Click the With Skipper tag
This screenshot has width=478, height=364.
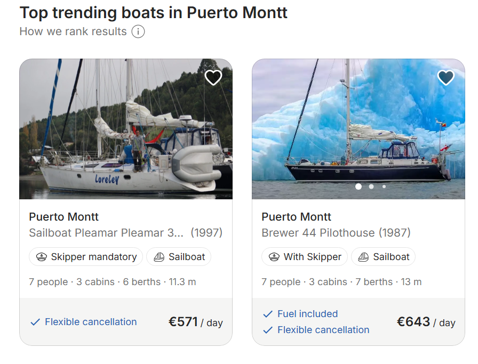tap(305, 257)
